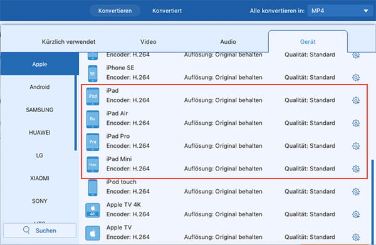The height and width of the screenshot is (245, 376).
Task: Select the Gerät tab
Action: [x=308, y=42]
